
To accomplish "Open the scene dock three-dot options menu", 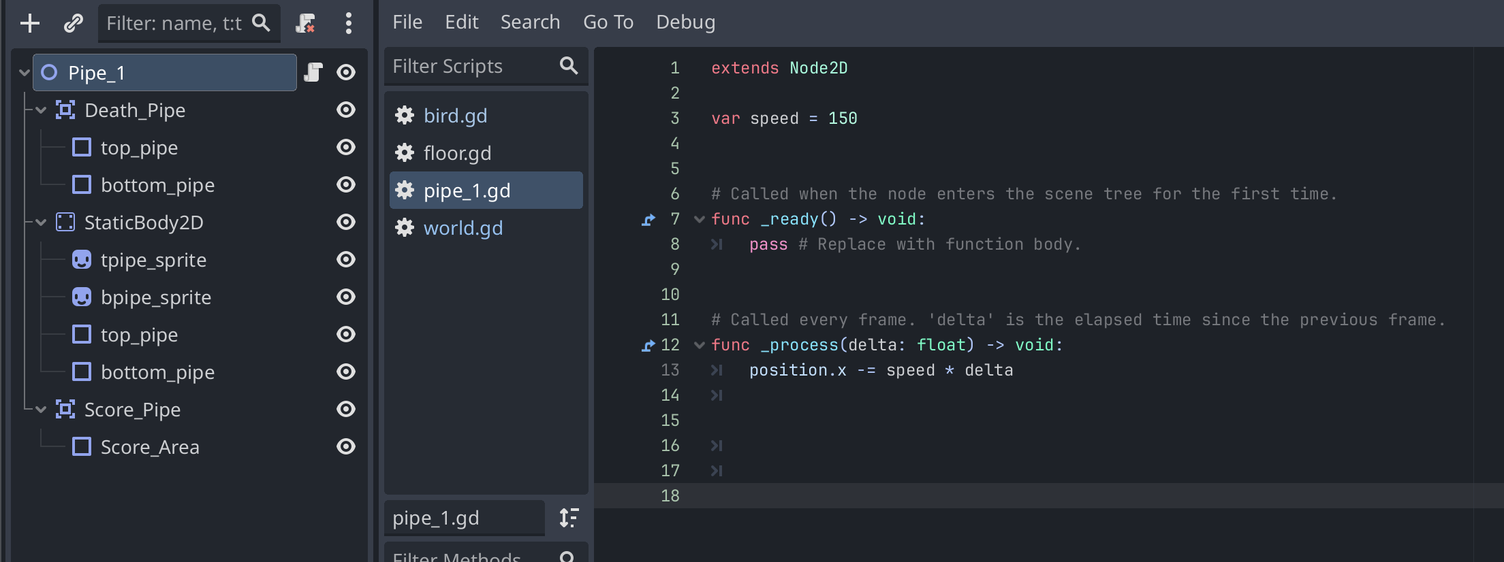I will [x=349, y=23].
